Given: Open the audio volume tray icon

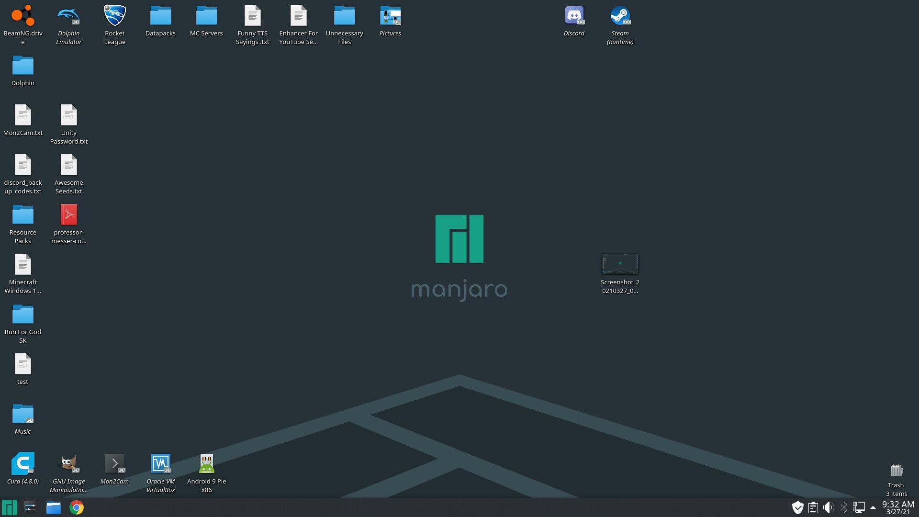Looking at the screenshot, I should 828,507.
